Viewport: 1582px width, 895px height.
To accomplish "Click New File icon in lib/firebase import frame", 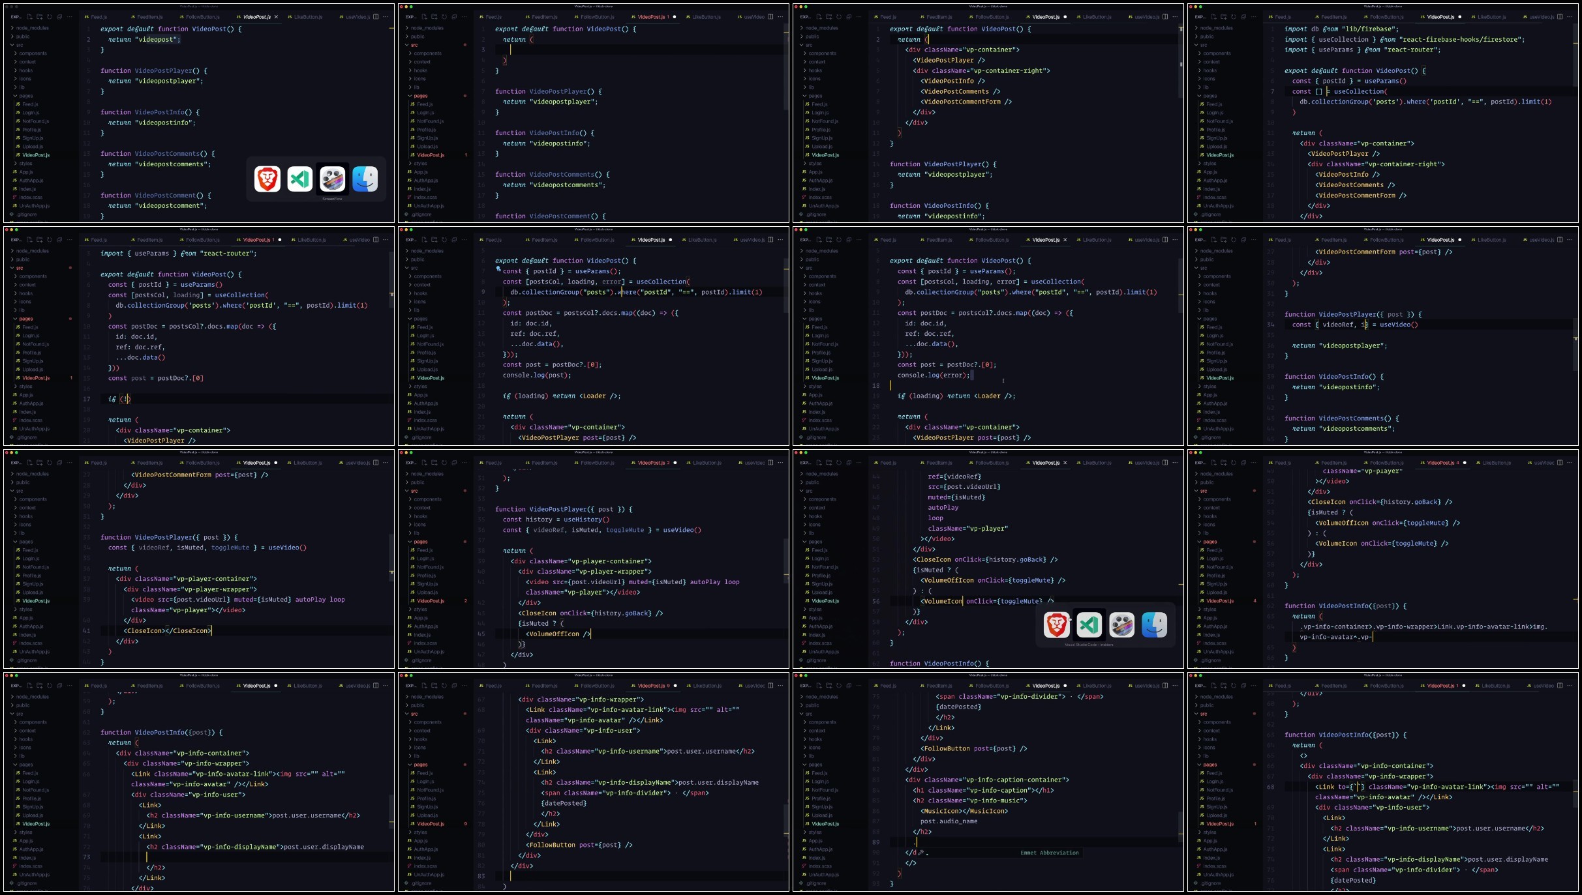I will click(x=1213, y=17).
